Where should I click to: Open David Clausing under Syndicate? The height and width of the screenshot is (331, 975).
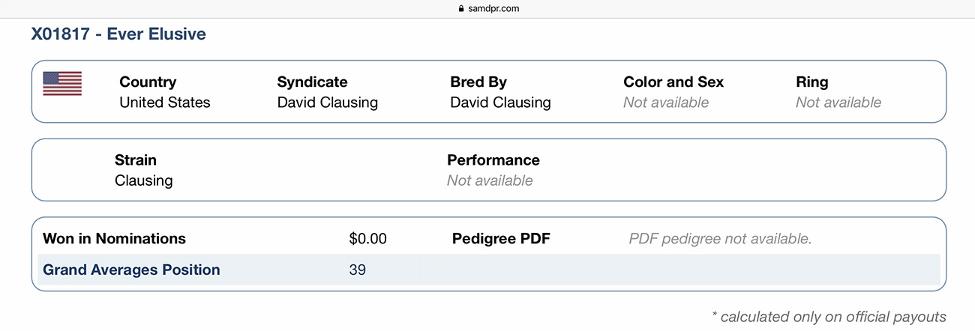[x=327, y=103]
